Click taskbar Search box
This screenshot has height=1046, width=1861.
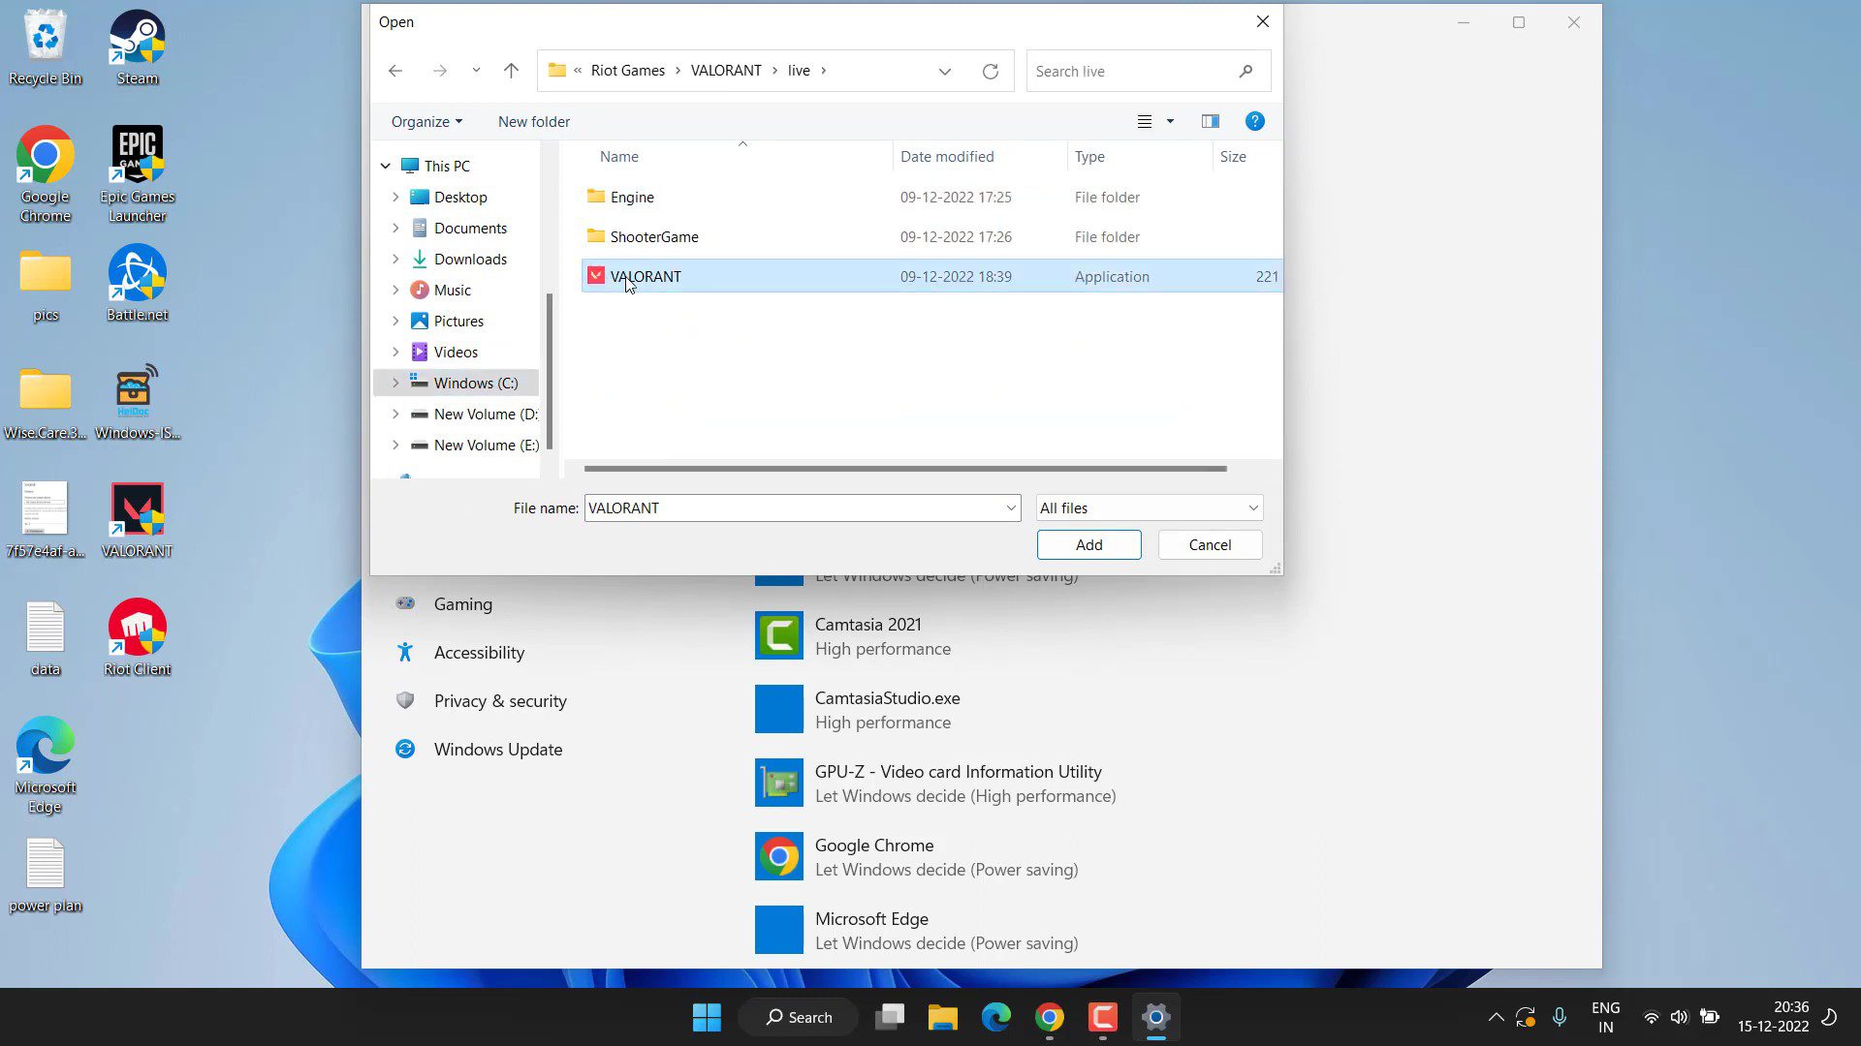click(799, 1017)
